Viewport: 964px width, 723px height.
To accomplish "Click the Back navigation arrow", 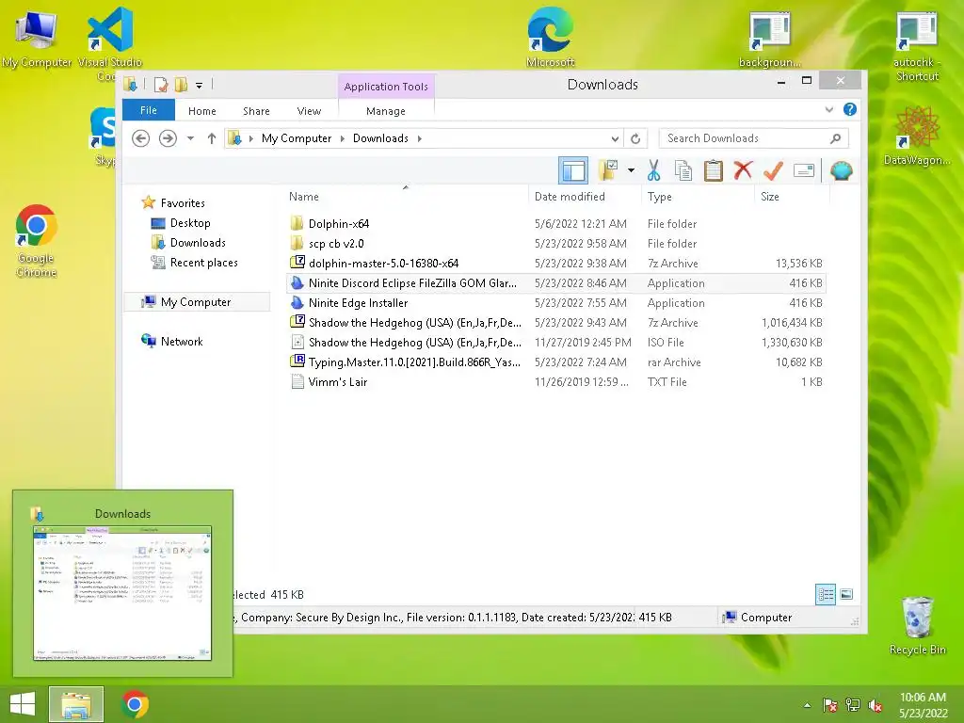I will tap(141, 138).
